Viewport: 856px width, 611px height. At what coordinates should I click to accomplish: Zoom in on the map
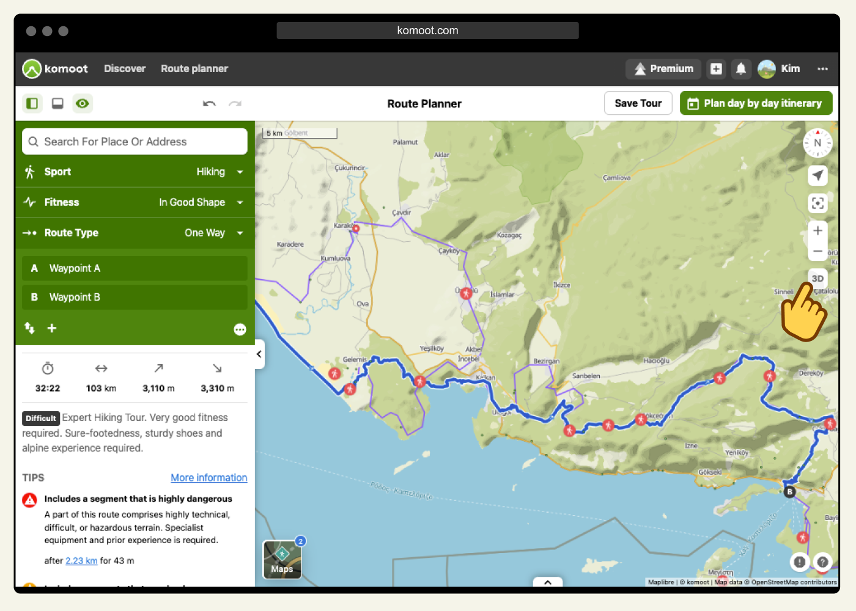[817, 230]
